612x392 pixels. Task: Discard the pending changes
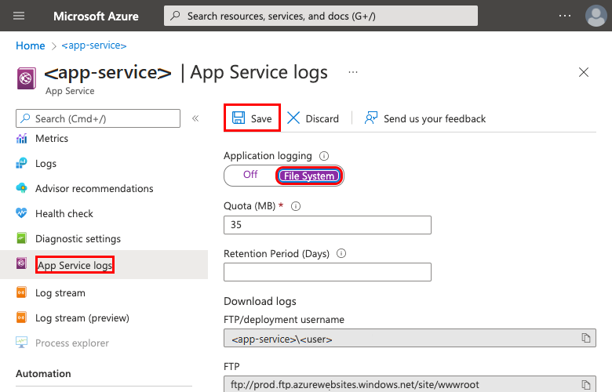pos(313,118)
